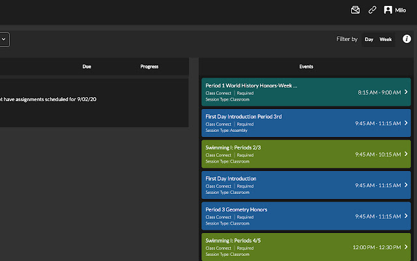Open Period 3 Geometry Honors chevron
417x261 pixels.
point(406,216)
